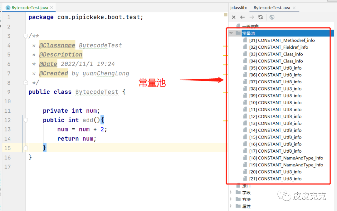337x211 pixels.
Task: Open browser globe icon in jclasslib toolbar
Action: [x=272, y=17]
